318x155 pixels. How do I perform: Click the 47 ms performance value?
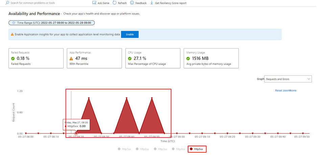tap(81, 58)
